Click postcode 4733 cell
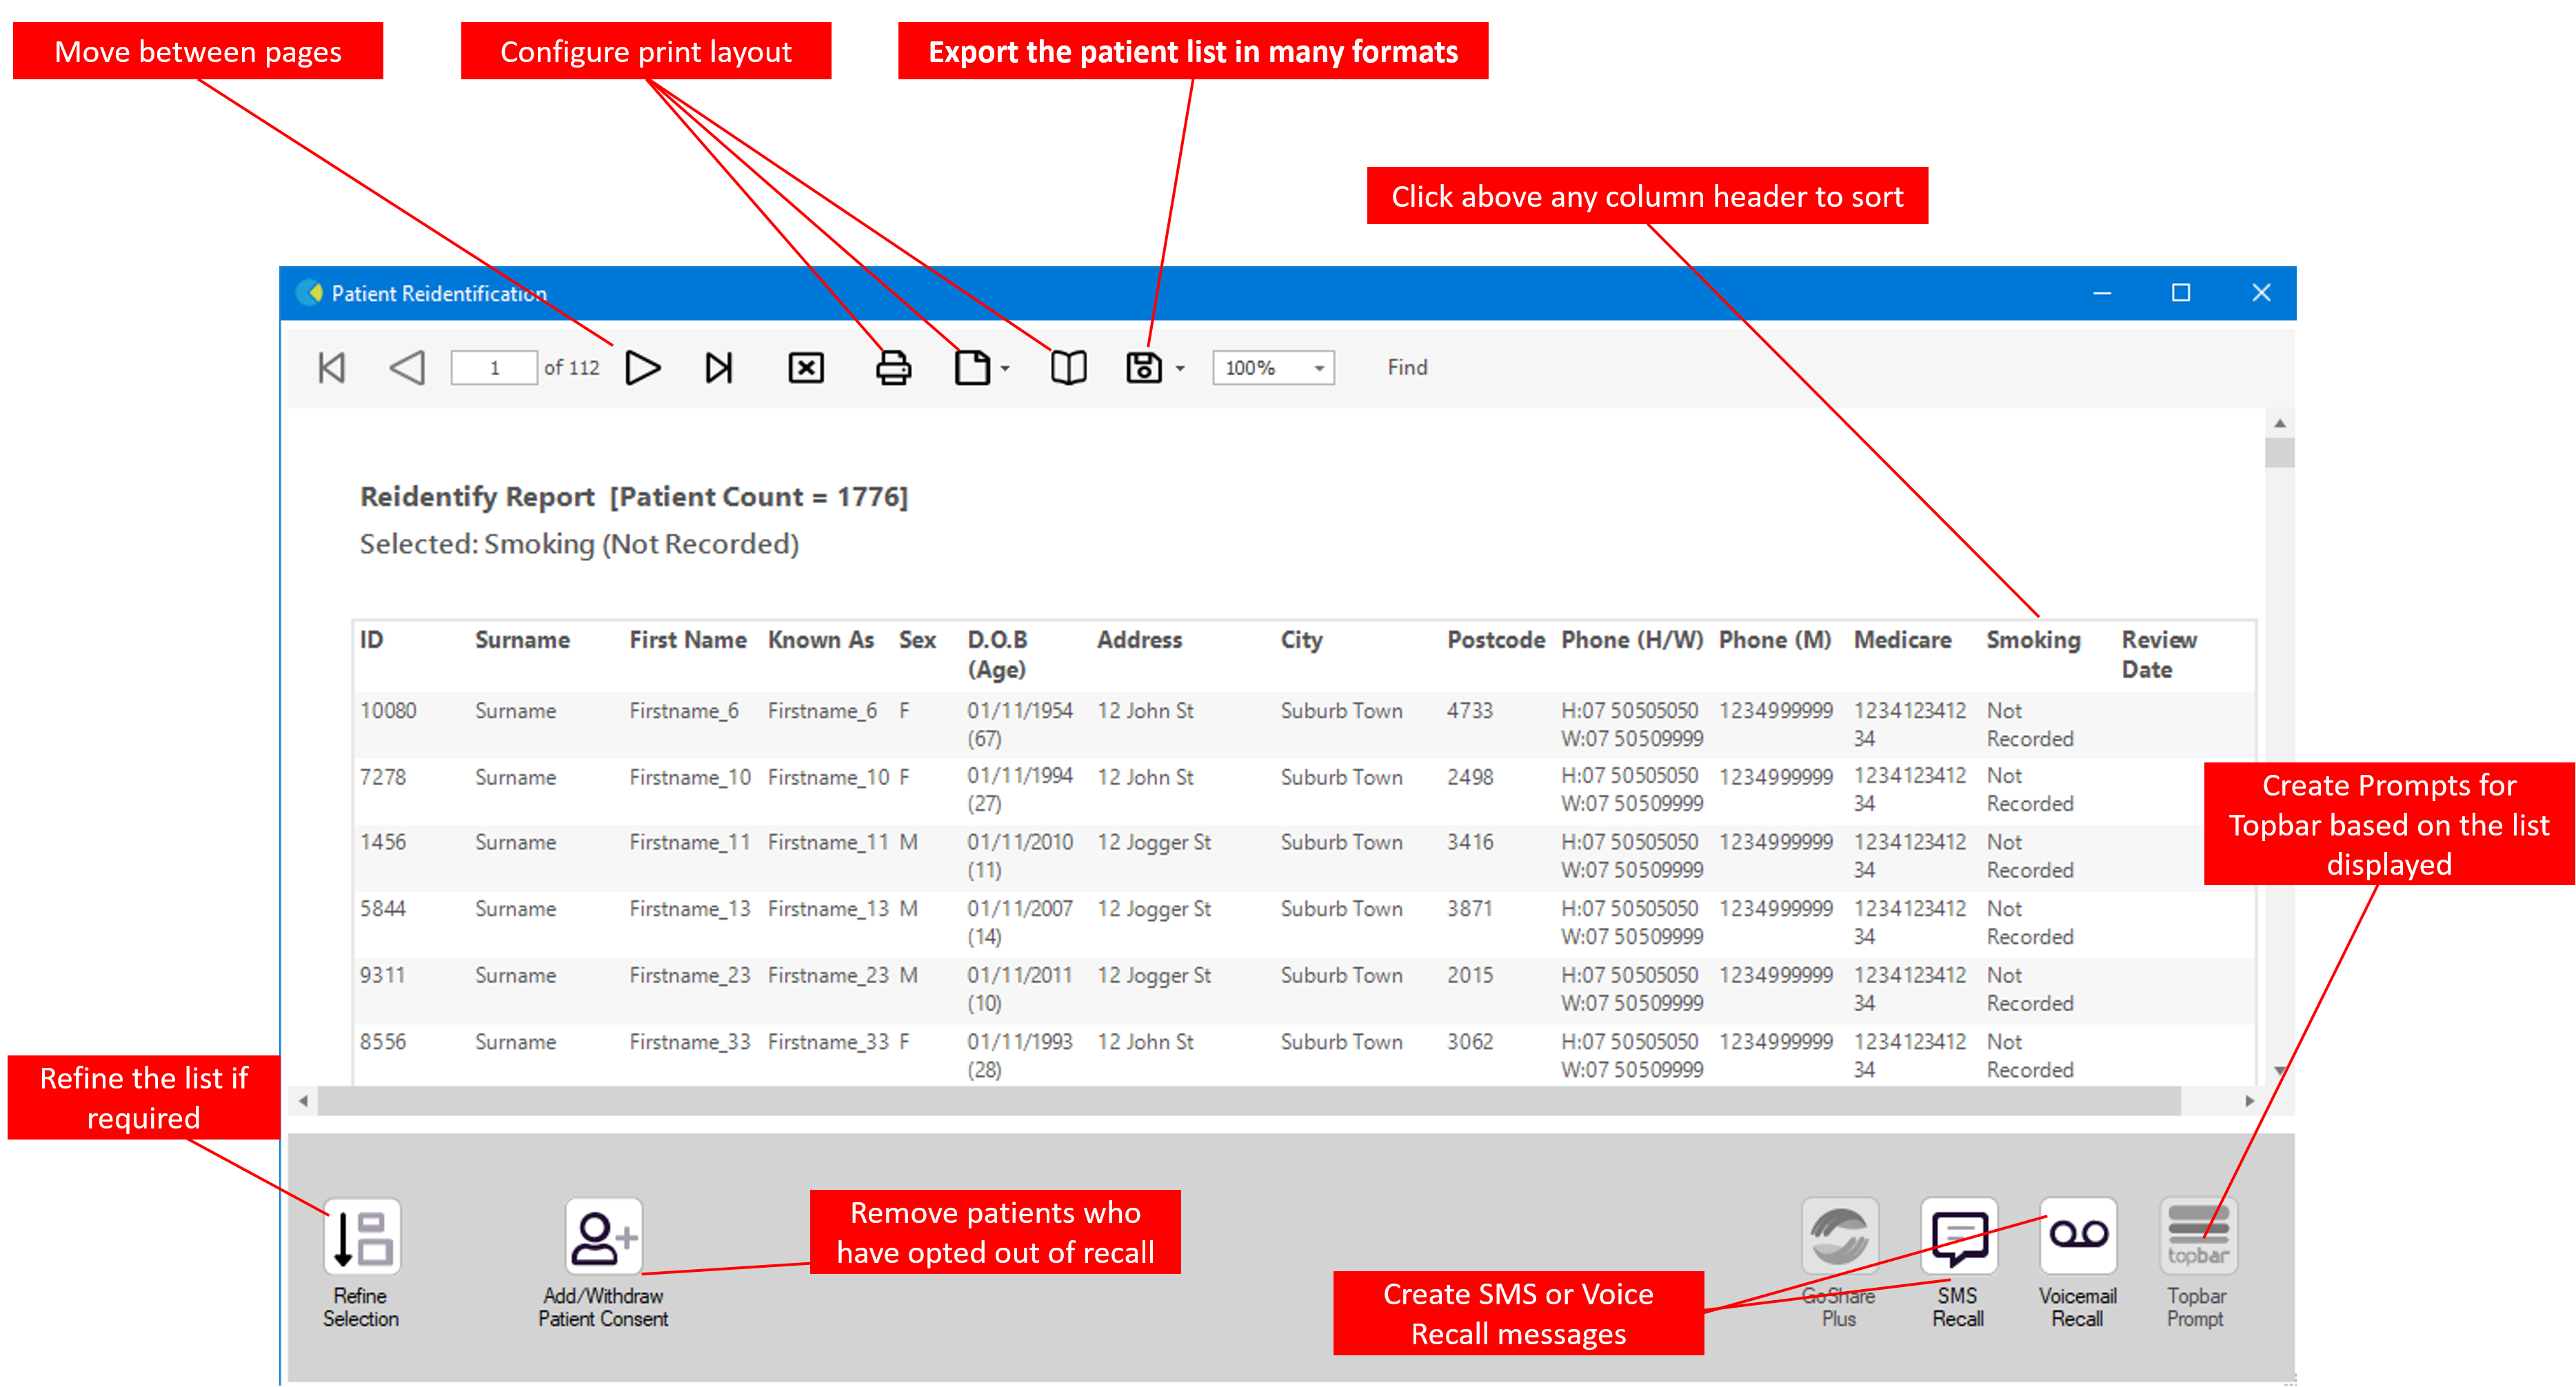This screenshot has width=2576, height=1387. tap(1469, 711)
